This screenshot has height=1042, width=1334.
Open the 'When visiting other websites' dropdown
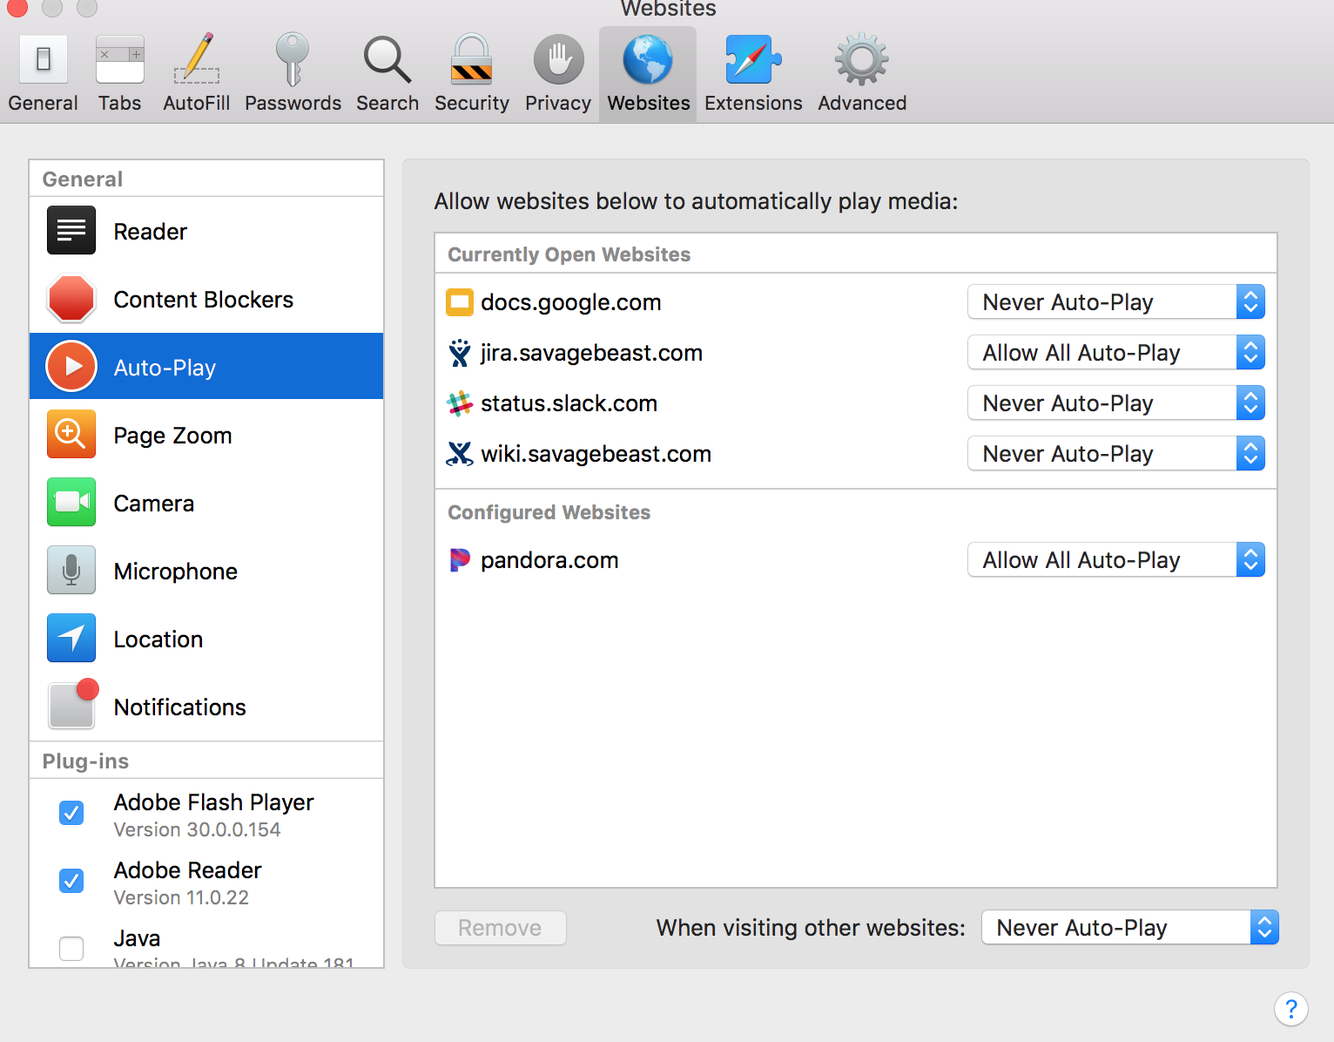click(1129, 928)
